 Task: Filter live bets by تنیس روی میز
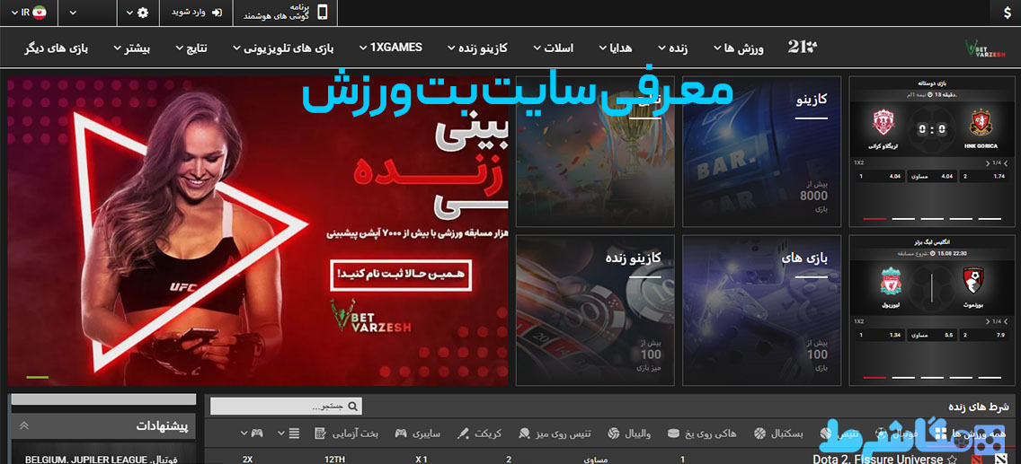click(x=555, y=433)
